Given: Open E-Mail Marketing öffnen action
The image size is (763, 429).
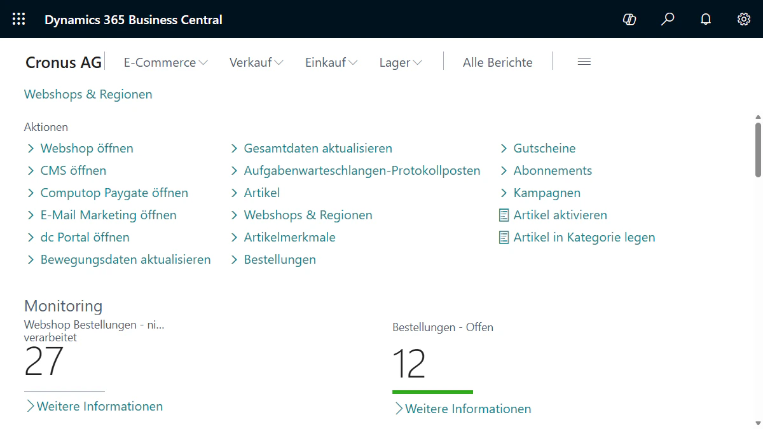Looking at the screenshot, I should click(109, 215).
